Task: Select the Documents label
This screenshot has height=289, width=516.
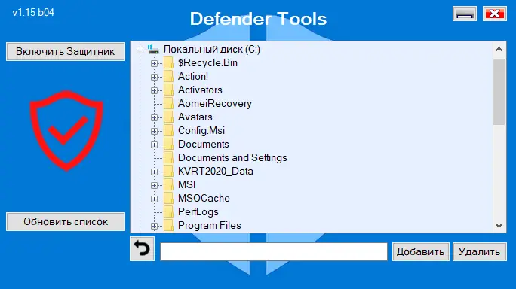Action: click(x=204, y=144)
